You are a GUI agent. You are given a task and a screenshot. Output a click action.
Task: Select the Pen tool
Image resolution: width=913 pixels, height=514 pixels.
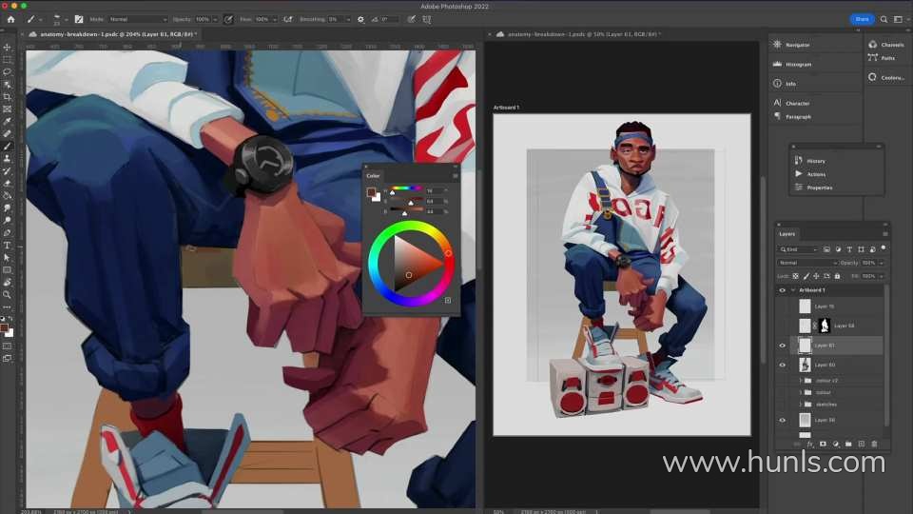point(7,232)
